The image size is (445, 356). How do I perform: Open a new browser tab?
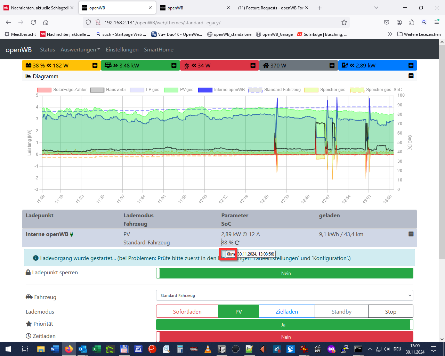(319, 8)
